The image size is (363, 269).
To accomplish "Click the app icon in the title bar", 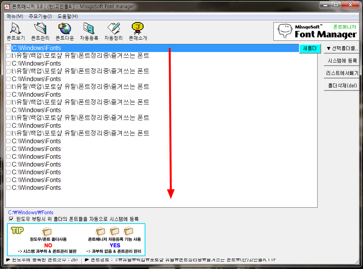I will [7, 7].
